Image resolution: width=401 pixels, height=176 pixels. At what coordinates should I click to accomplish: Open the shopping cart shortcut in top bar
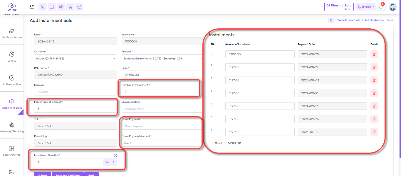[43, 7]
